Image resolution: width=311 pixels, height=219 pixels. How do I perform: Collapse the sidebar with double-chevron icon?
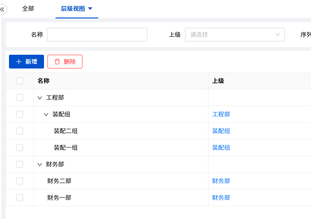point(2,9)
